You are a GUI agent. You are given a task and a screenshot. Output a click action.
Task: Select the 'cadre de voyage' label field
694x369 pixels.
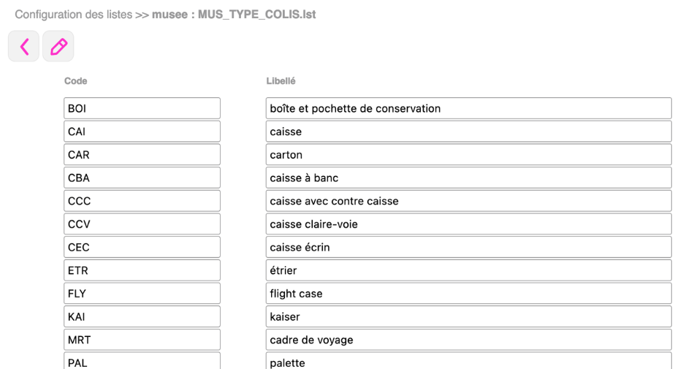(x=468, y=340)
